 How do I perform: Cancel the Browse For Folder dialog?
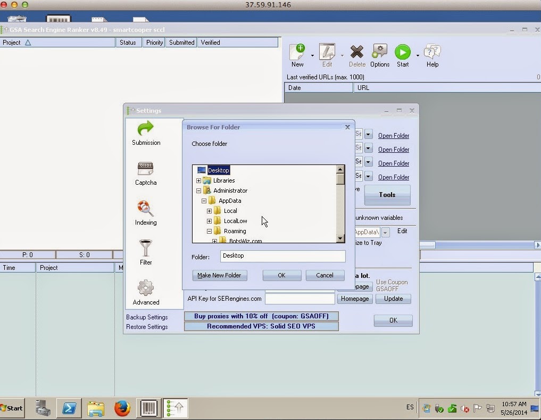324,275
